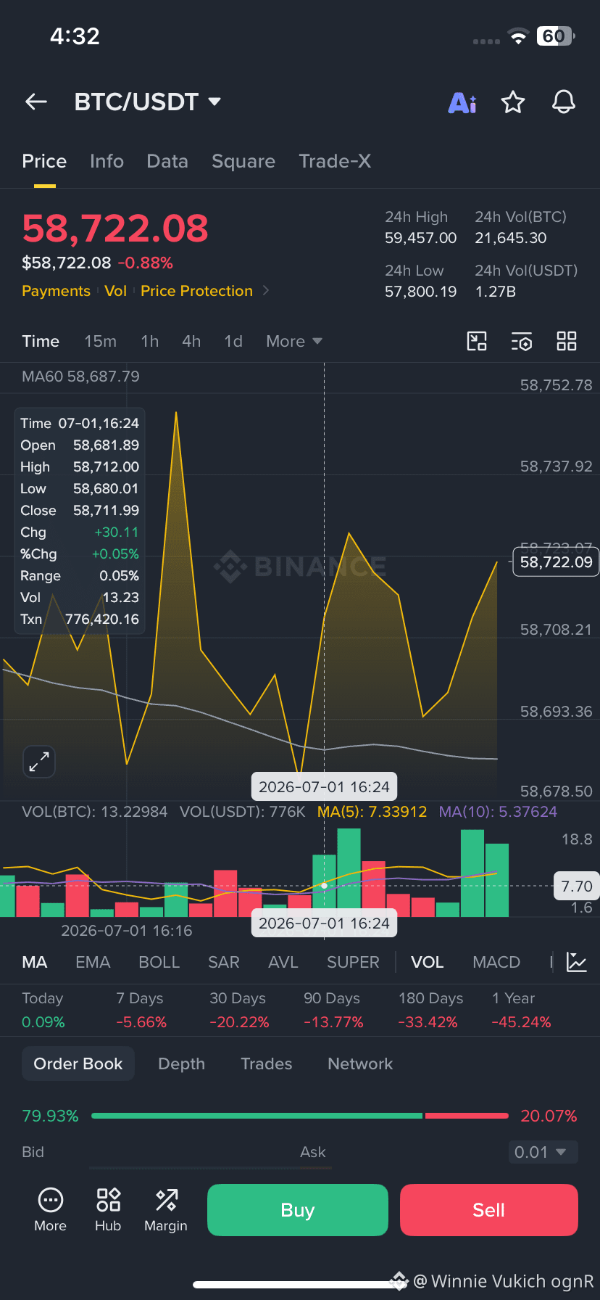The width and height of the screenshot is (600, 1300).
Task: Toggle the EMA indicator
Action: (93, 962)
